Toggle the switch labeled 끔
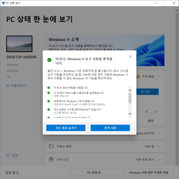The height and width of the screenshot is (179, 179). click(x=149, y=111)
